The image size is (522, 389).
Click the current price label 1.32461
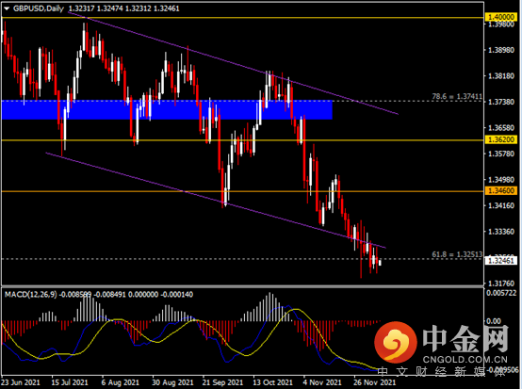tap(501, 261)
